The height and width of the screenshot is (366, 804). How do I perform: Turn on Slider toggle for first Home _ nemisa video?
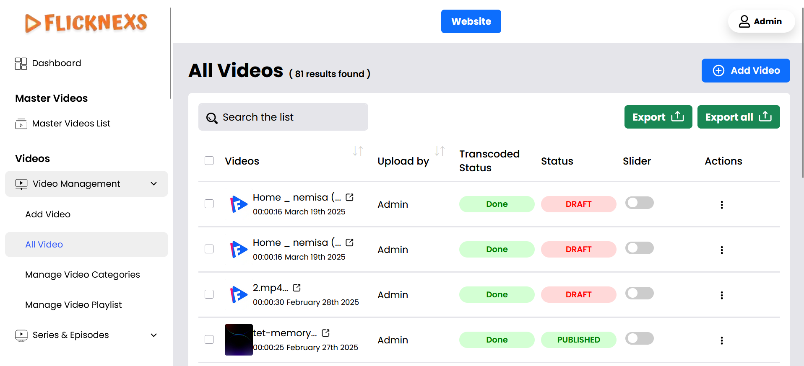point(639,203)
